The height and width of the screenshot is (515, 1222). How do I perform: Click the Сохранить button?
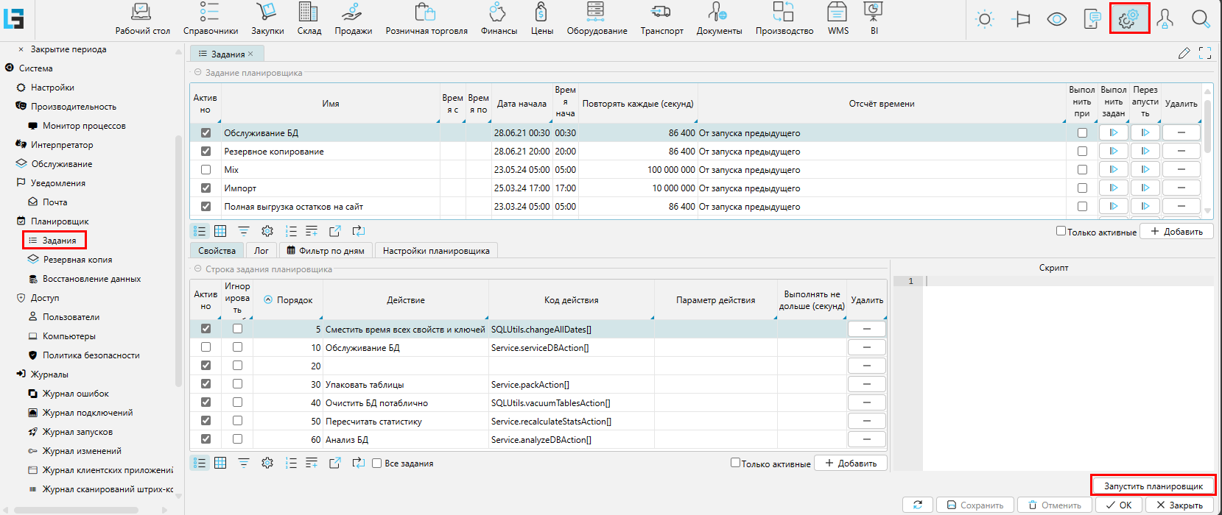(x=975, y=505)
